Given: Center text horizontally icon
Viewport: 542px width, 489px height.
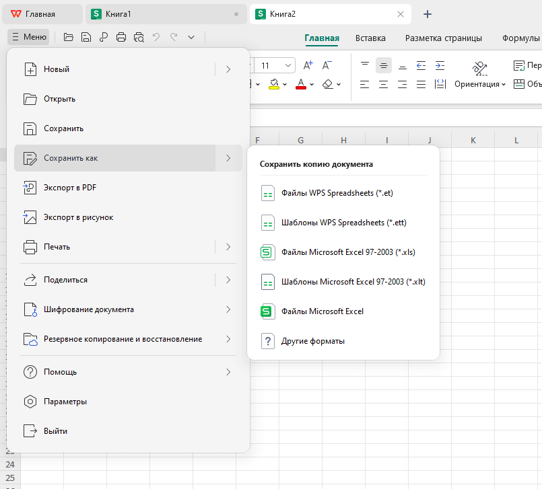Looking at the screenshot, I should (x=384, y=84).
